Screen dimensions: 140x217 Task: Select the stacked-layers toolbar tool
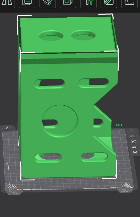48,3
